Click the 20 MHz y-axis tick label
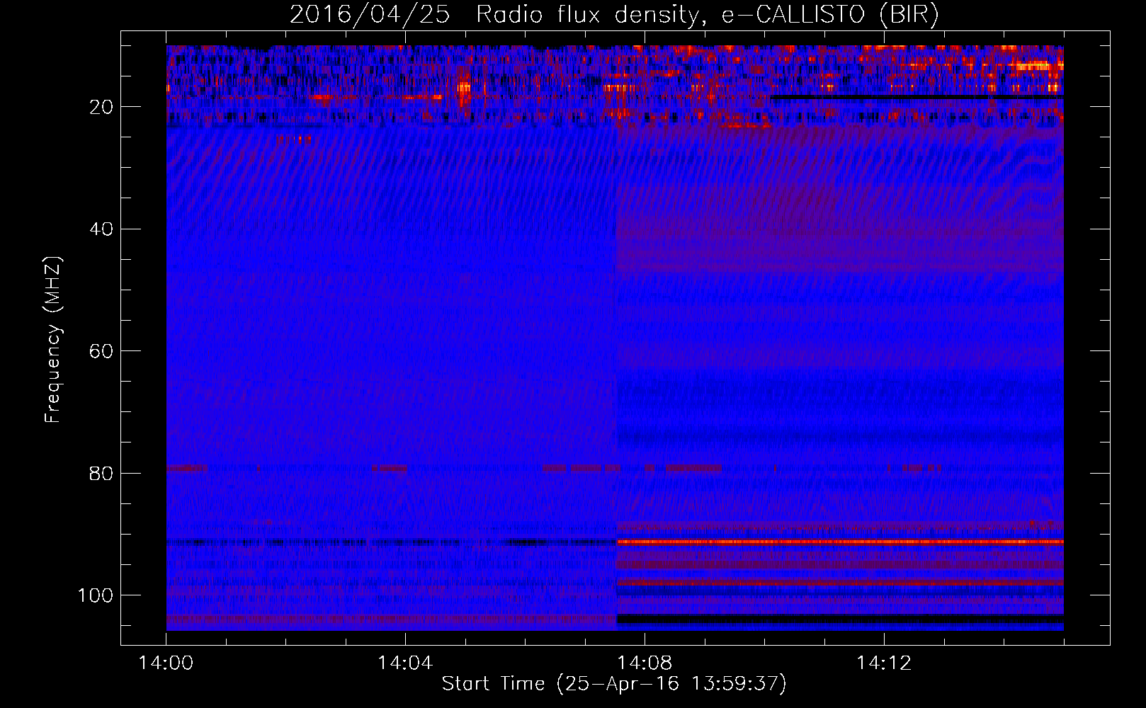This screenshot has width=1146, height=708. (x=101, y=107)
